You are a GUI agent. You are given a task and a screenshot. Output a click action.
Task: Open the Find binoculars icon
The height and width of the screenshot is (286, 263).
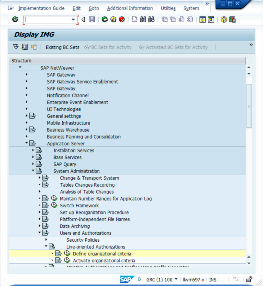[143, 20]
